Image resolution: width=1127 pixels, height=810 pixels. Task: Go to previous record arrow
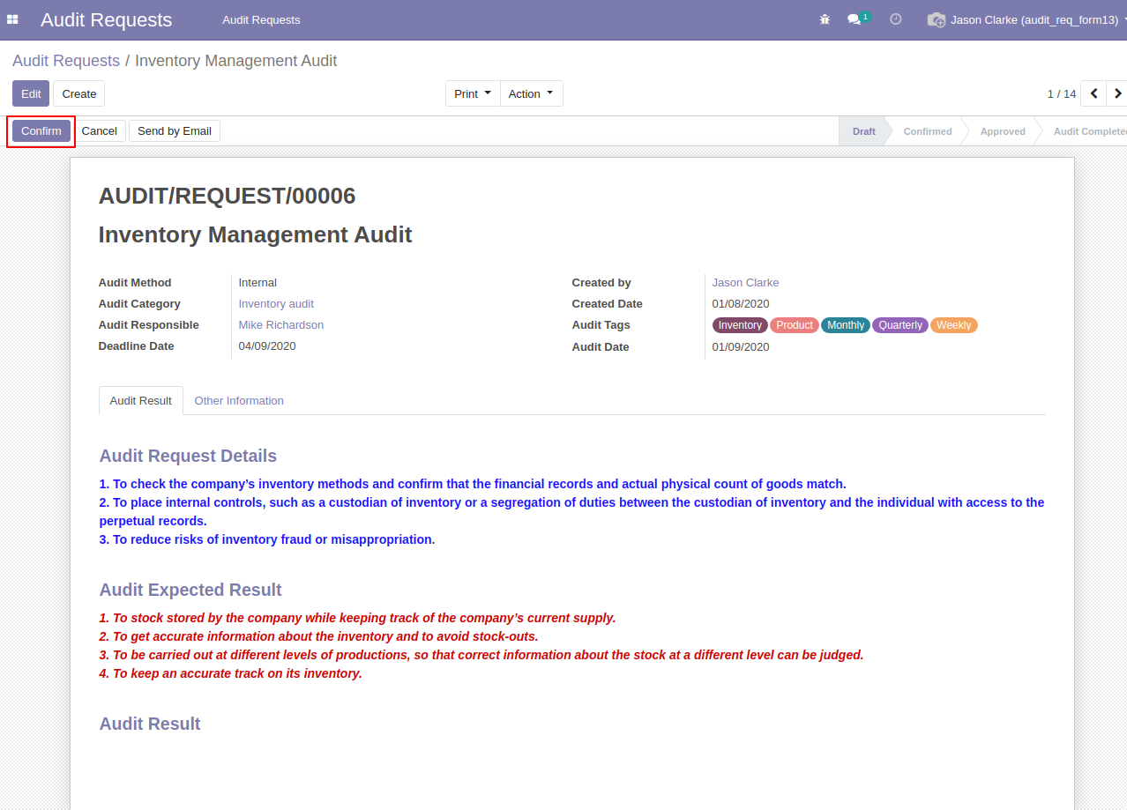[1093, 93]
